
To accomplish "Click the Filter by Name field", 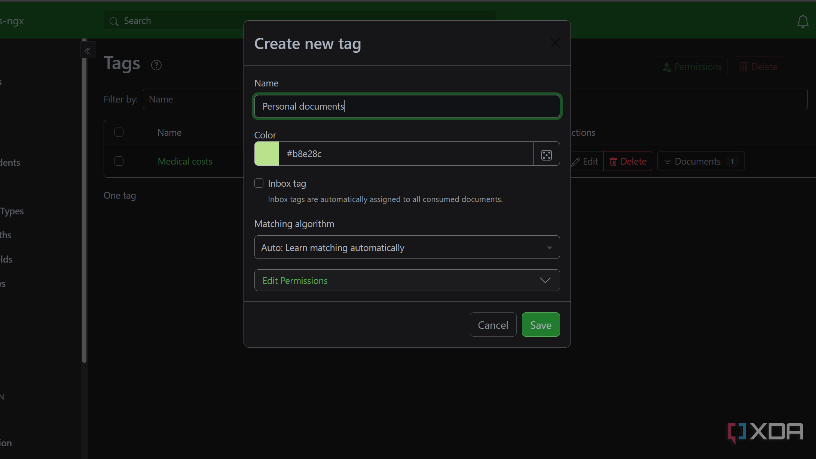I will [x=193, y=99].
